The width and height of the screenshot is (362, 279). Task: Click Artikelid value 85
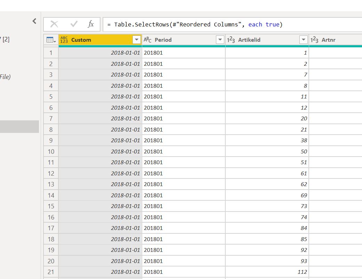[267, 239]
